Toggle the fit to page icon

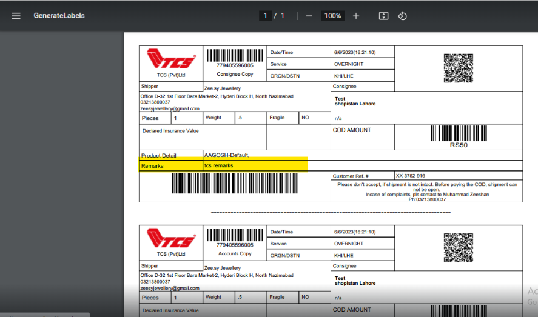pyautogui.click(x=383, y=16)
